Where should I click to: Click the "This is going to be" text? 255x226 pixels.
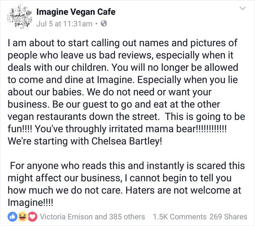click(x=207, y=117)
